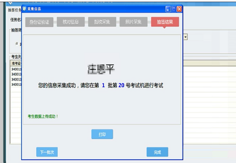Close the 采集信息 dialog

pos(179,9)
